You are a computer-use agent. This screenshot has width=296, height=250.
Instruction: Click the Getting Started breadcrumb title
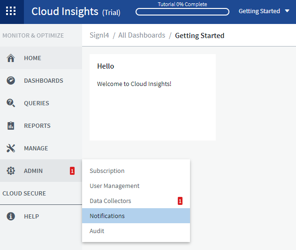[199, 36]
